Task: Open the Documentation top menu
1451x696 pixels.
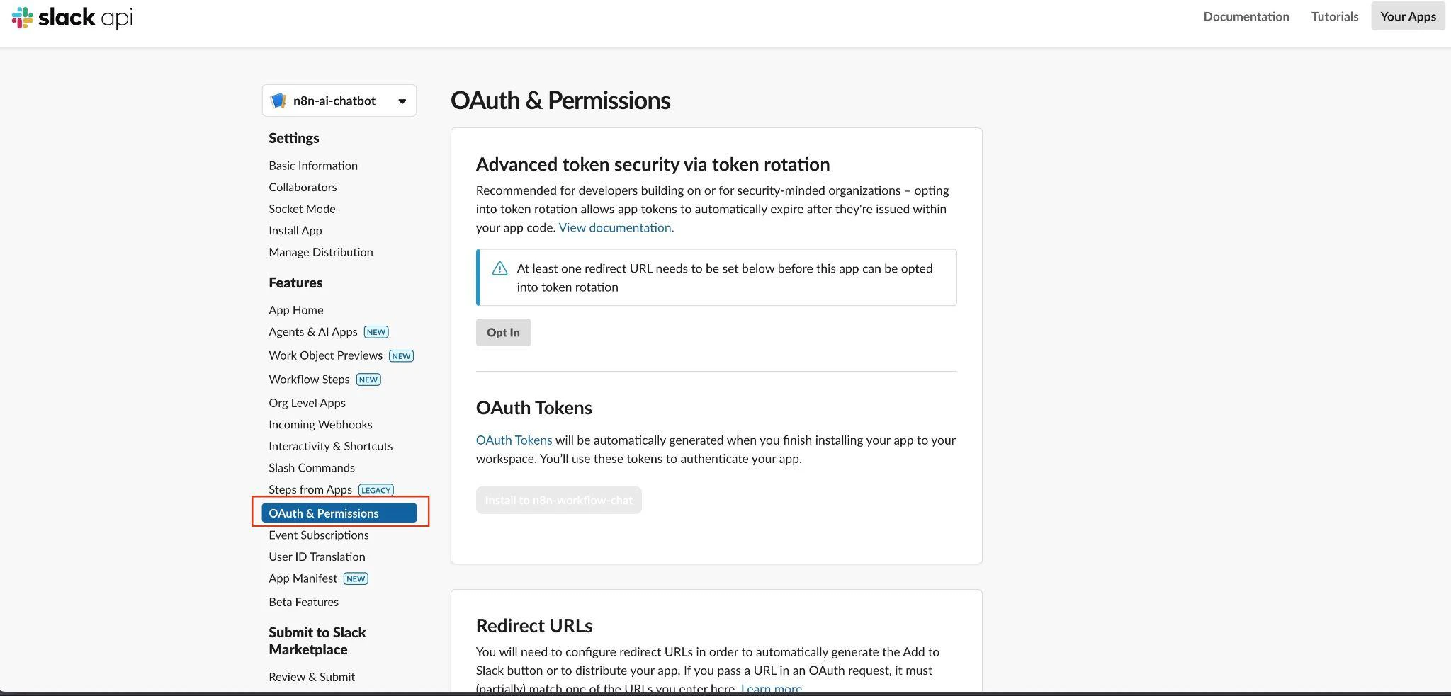Action: coord(1246,16)
